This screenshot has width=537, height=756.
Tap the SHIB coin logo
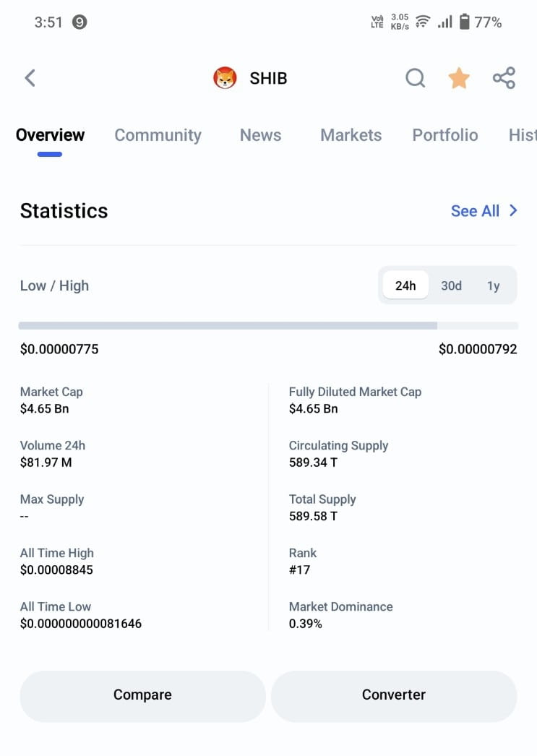tap(225, 78)
